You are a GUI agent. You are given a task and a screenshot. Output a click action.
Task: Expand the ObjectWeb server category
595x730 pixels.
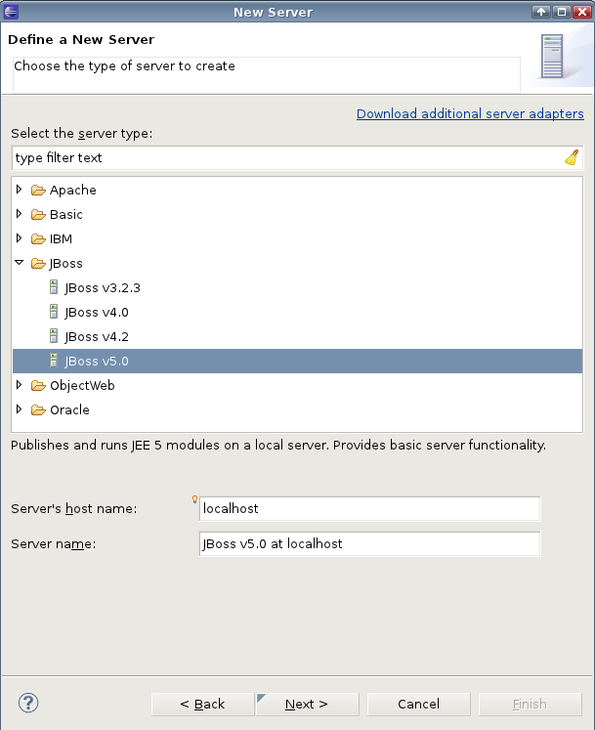coord(19,385)
